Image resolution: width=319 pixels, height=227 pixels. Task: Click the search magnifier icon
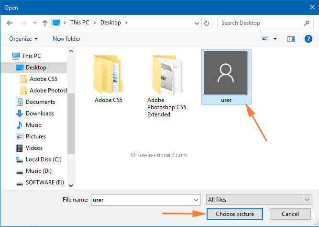click(307, 23)
